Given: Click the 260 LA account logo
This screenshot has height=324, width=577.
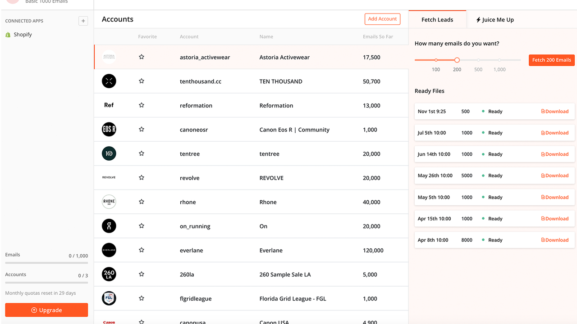Looking at the screenshot, I should coord(109,274).
